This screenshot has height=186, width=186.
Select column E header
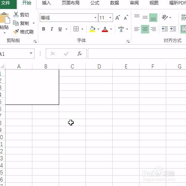click(x=126, y=67)
